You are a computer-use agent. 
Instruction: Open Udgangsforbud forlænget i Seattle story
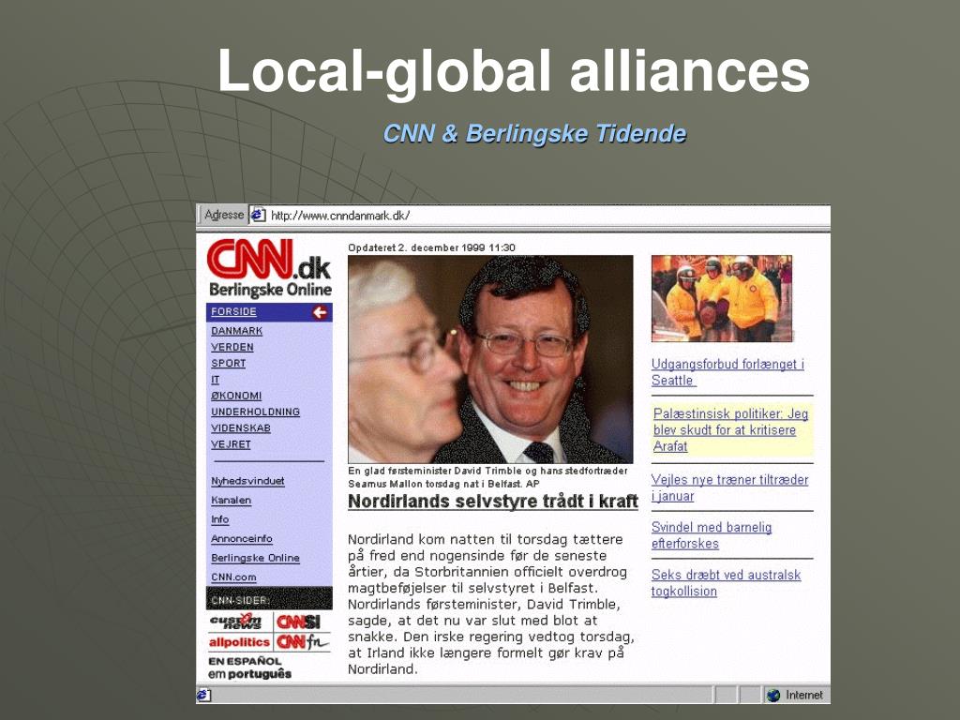coord(727,372)
